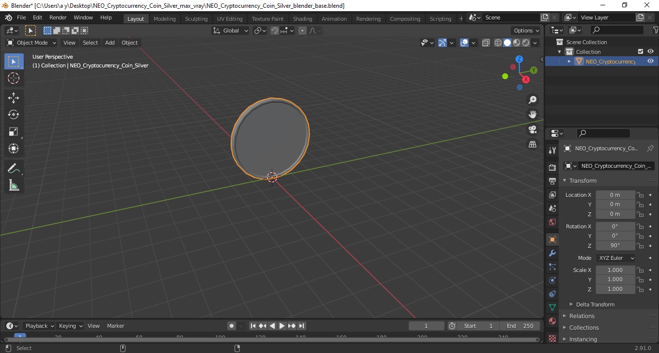Open the Modifier properties wrench tab

pos(552,253)
